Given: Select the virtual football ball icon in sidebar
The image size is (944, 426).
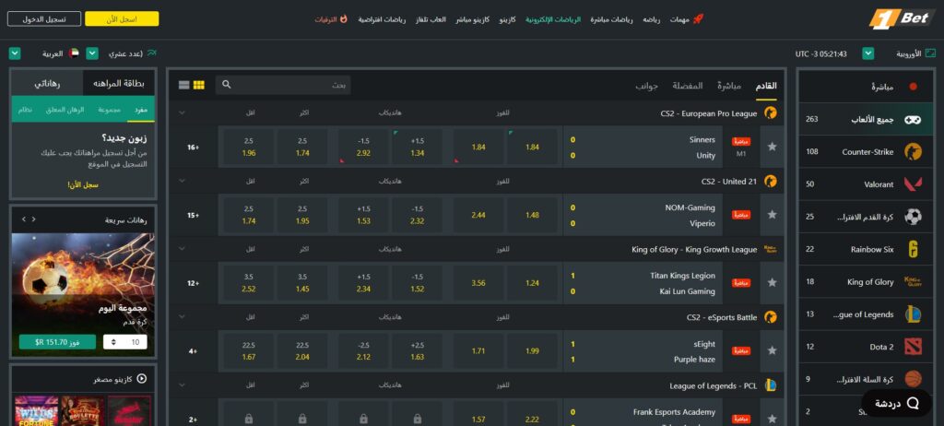Looking at the screenshot, I should [913, 217].
